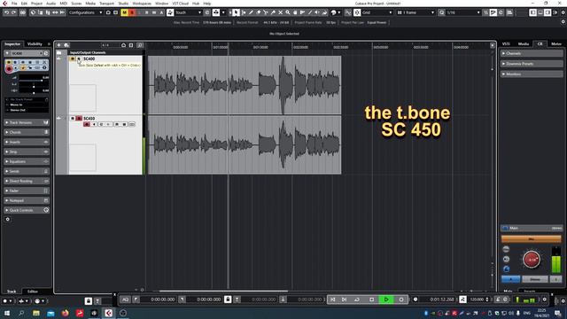Expand the Equalizers inspector section

click(27, 161)
